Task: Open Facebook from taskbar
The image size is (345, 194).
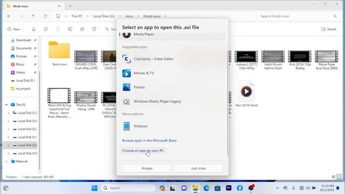Action: point(240,188)
